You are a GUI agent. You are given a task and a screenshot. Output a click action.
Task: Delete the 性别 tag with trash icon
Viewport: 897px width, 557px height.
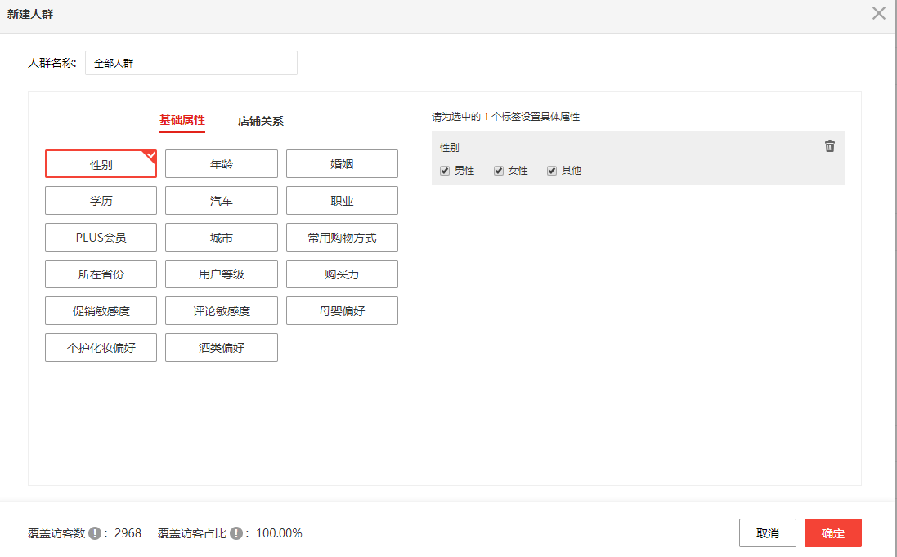point(830,147)
